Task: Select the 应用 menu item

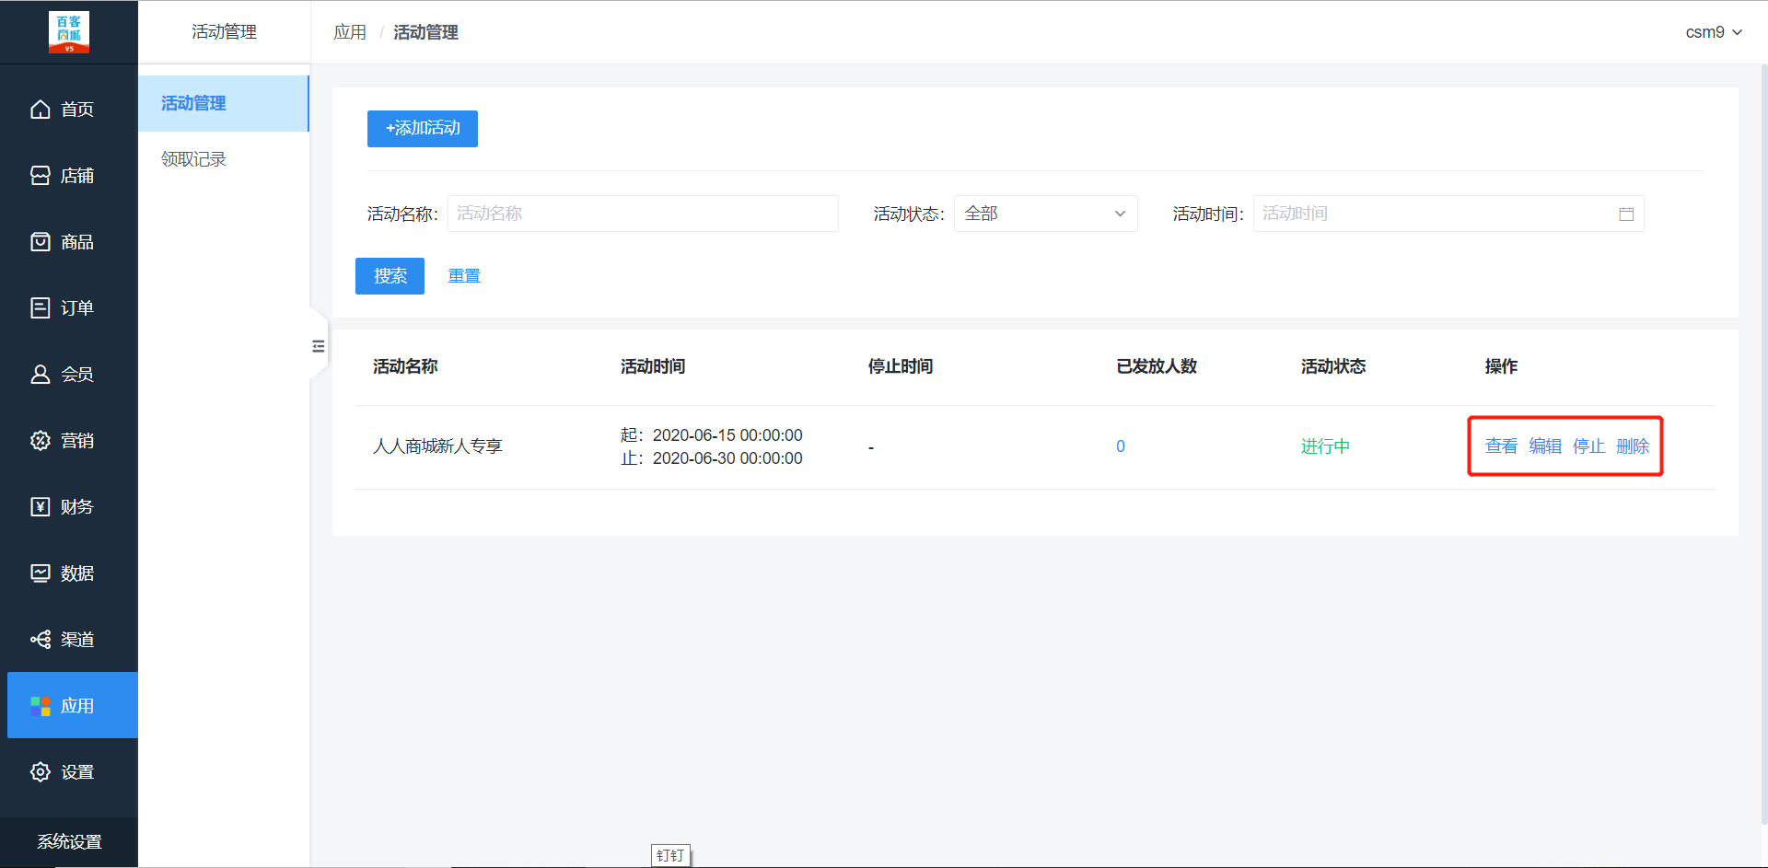Action: point(73,706)
